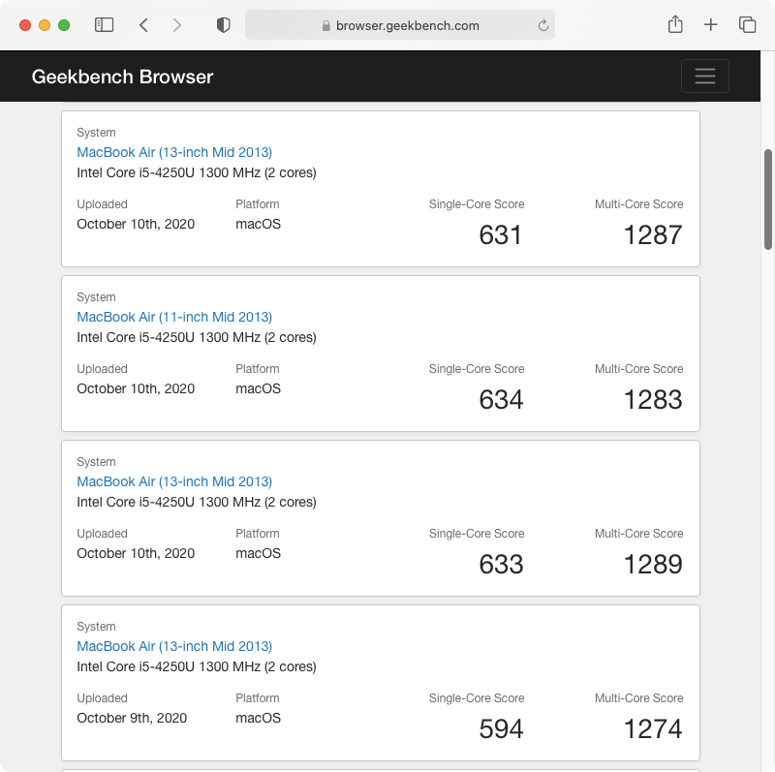775x772 pixels.
Task: Open the MacBook Air 13-inch link scoring 594
Action: (x=174, y=646)
